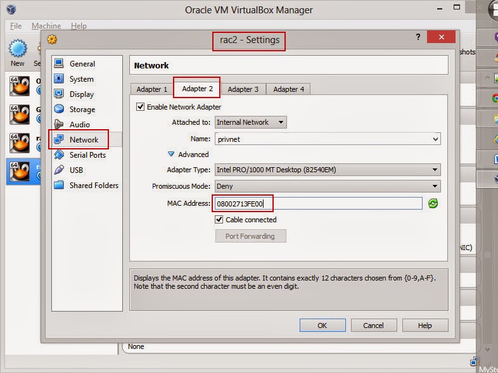This screenshot has width=498, height=373.
Task: Open the File menu
Action: pyautogui.click(x=16, y=26)
